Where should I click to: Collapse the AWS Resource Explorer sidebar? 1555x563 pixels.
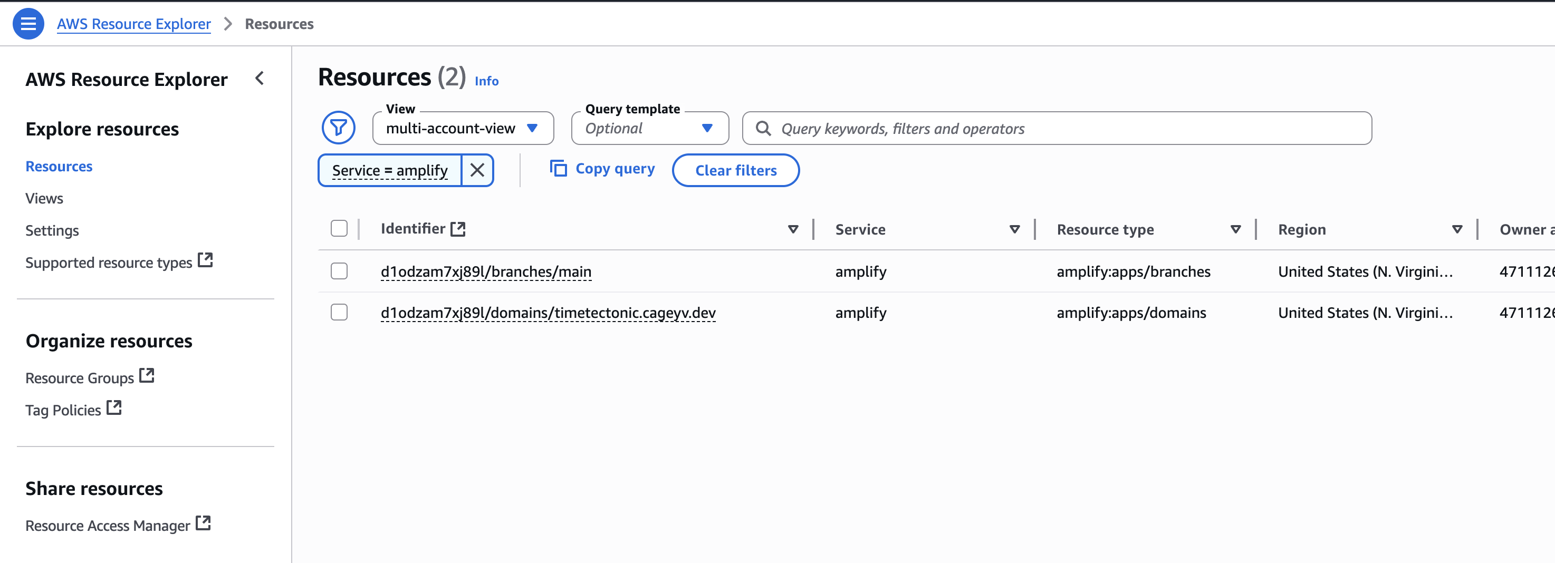pos(260,79)
